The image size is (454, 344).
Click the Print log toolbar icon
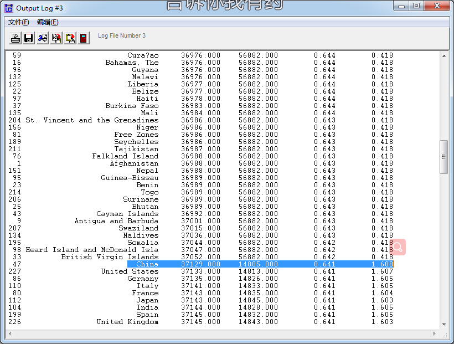click(x=16, y=38)
